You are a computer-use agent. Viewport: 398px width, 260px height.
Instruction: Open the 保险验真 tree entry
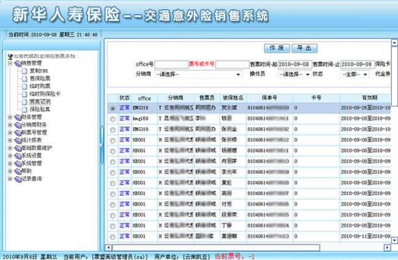tap(40, 110)
